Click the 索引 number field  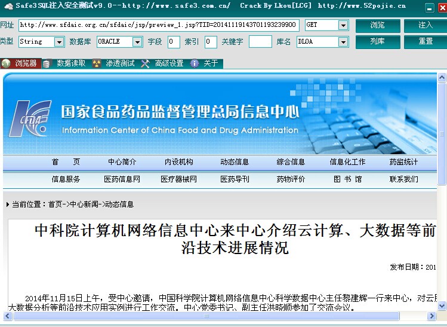point(211,42)
